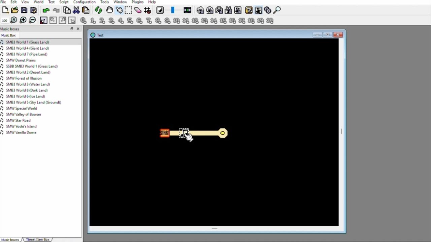Click the first world map item icon after the film strip

coord(200,10)
